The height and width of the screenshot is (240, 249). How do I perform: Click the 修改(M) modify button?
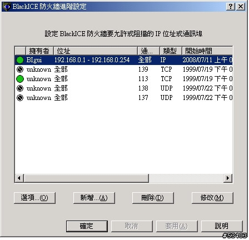[x=212, y=198]
